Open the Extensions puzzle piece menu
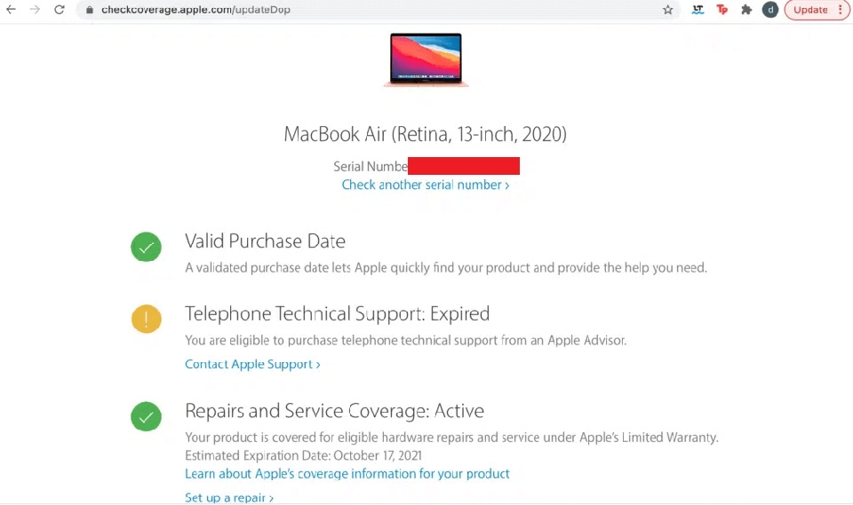The width and height of the screenshot is (853, 505). [746, 10]
